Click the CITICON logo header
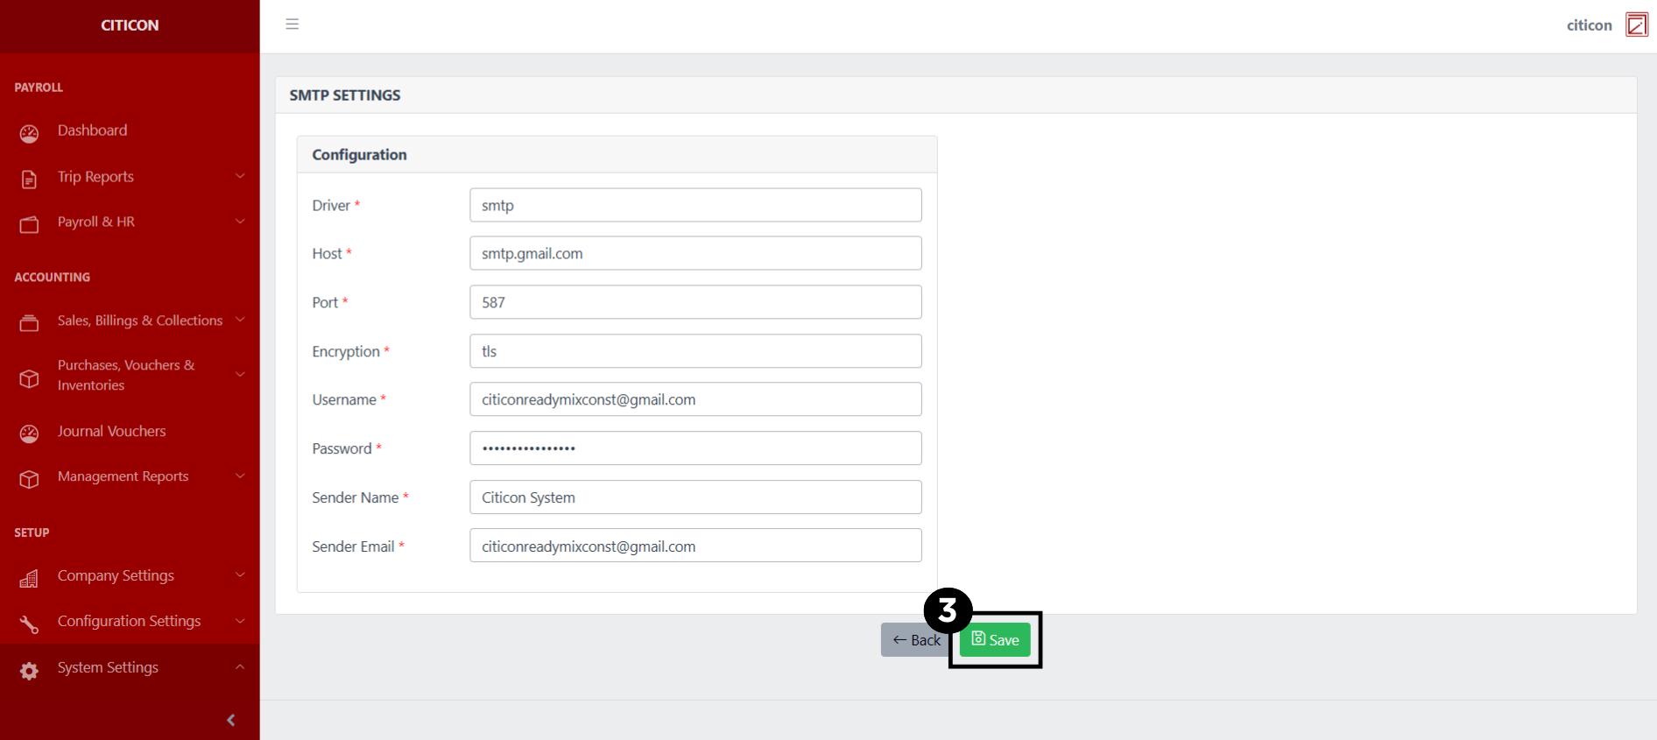The width and height of the screenshot is (1657, 740). (x=130, y=25)
